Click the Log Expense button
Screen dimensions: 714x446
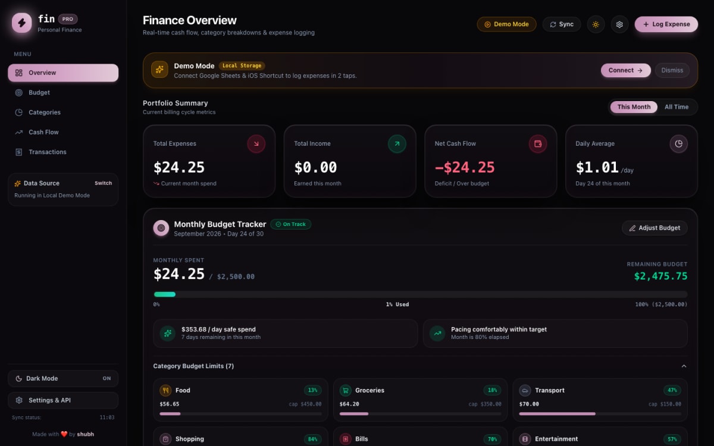[666, 24]
